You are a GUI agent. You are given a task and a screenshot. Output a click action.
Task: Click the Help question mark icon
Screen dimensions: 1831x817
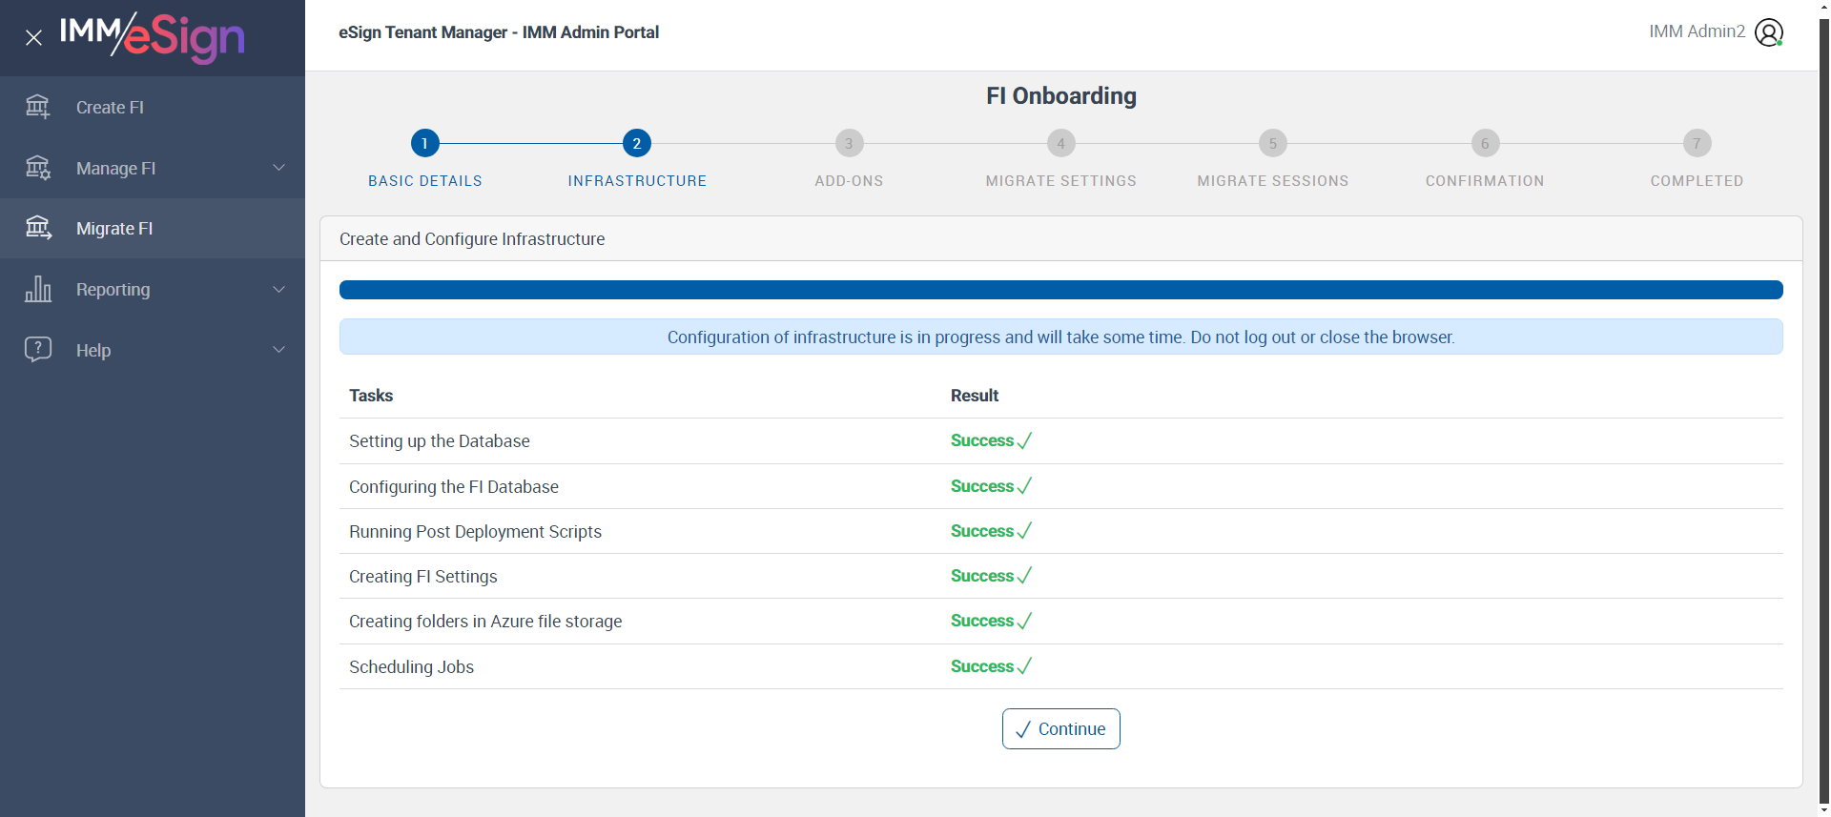pos(38,349)
